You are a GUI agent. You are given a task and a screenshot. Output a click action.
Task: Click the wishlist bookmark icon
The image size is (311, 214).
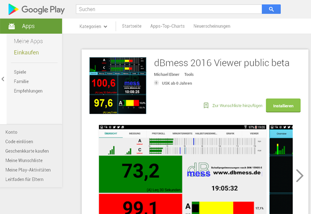coord(206,106)
